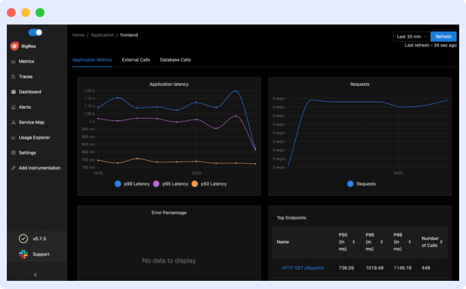Open Settings from the sidebar
The height and width of the screenshot is (289, 466).
point(14,153)
